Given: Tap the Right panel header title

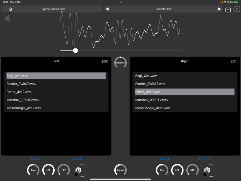Looking at the screenshot, I should click(185, 61).
